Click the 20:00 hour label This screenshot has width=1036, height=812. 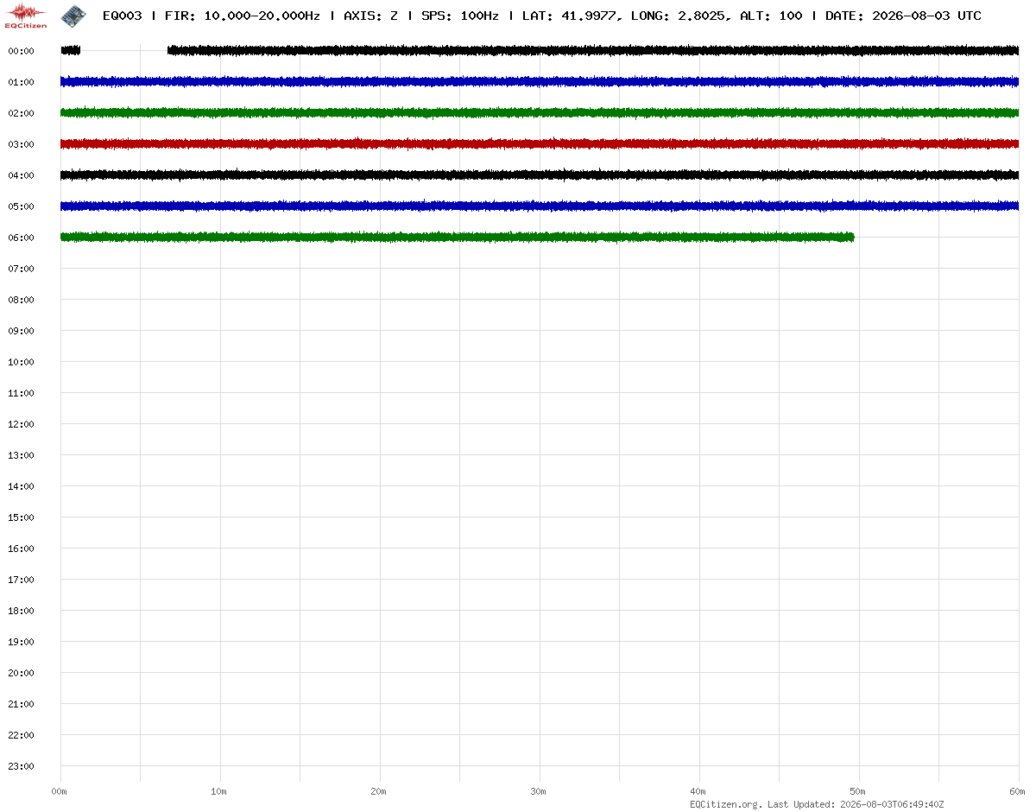(x=21, y=673)
